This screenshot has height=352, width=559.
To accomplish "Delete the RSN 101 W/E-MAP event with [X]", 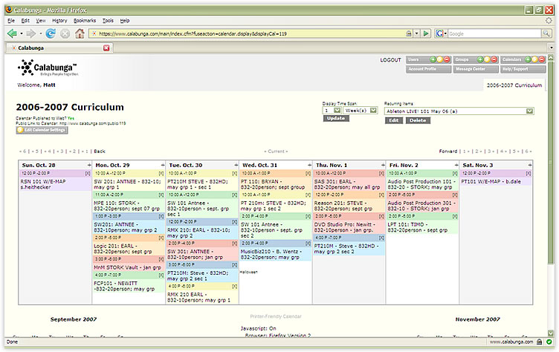I will click(x=87, y=172).
